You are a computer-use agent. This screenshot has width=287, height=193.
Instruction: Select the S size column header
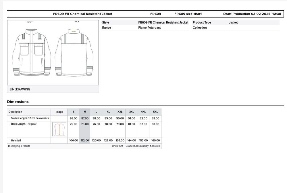coord(73,112)
